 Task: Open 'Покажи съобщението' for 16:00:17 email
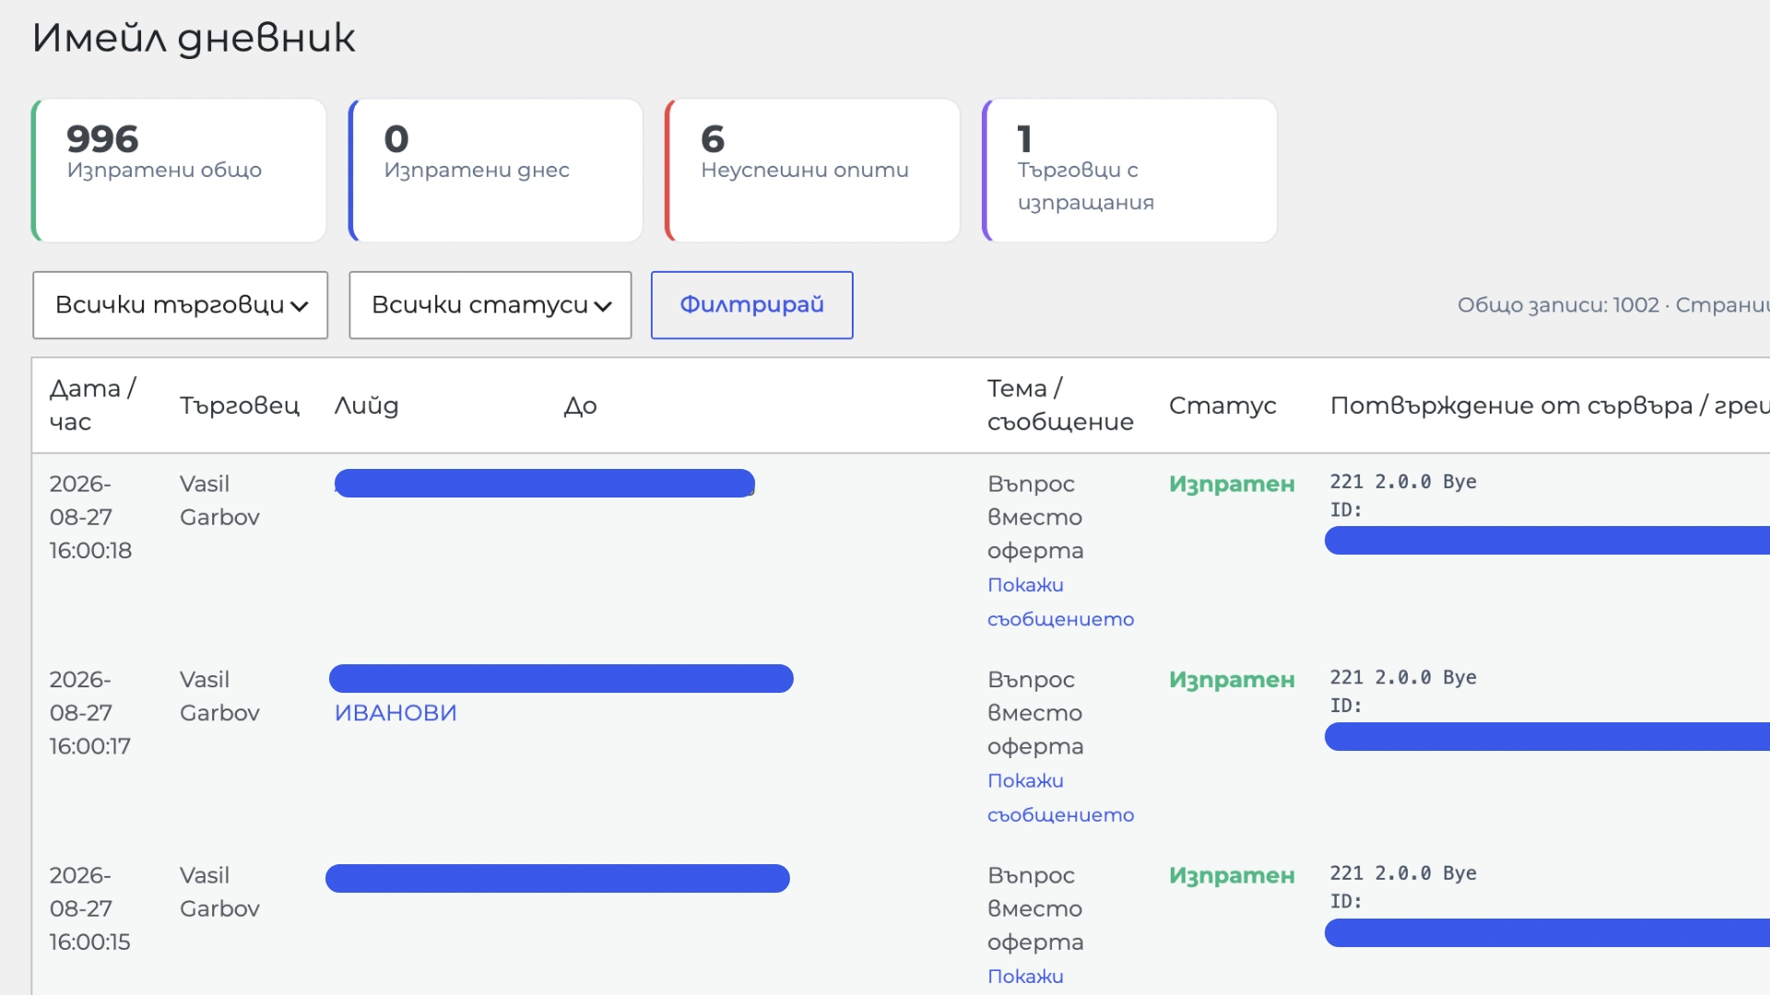pos(1060,798)
